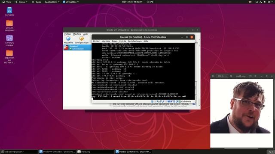Click the portrait image in viewer
275x154 pixels.
[241, 107]
